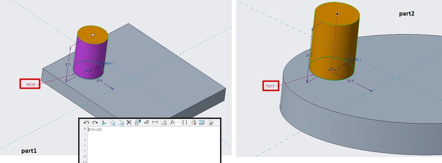Image resolution: width=442 pixels, height=163 pixels.
Task: Undo last edit in relations editor
Action: pos(87,122)
